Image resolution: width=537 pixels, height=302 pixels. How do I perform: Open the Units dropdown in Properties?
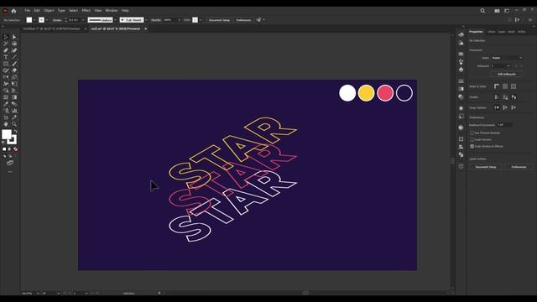[x=507, y=58]
